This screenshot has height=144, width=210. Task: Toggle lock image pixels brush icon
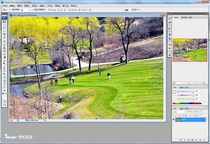pyautogui.click(x=181, y=116)
